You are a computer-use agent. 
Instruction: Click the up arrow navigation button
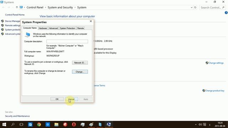[17, 7]
